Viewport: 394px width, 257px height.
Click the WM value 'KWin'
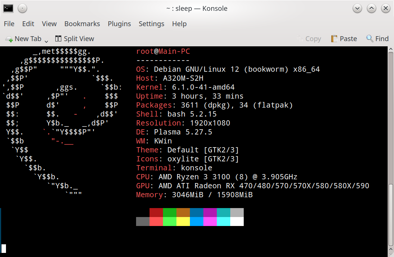163,141
